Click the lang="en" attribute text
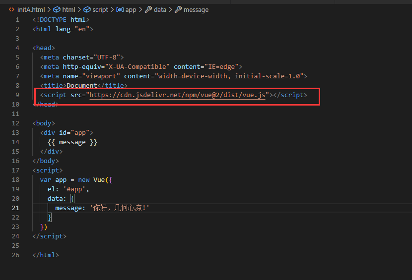Image resolution: width=412 pixels, height=280 pixels. click(72, 29)
